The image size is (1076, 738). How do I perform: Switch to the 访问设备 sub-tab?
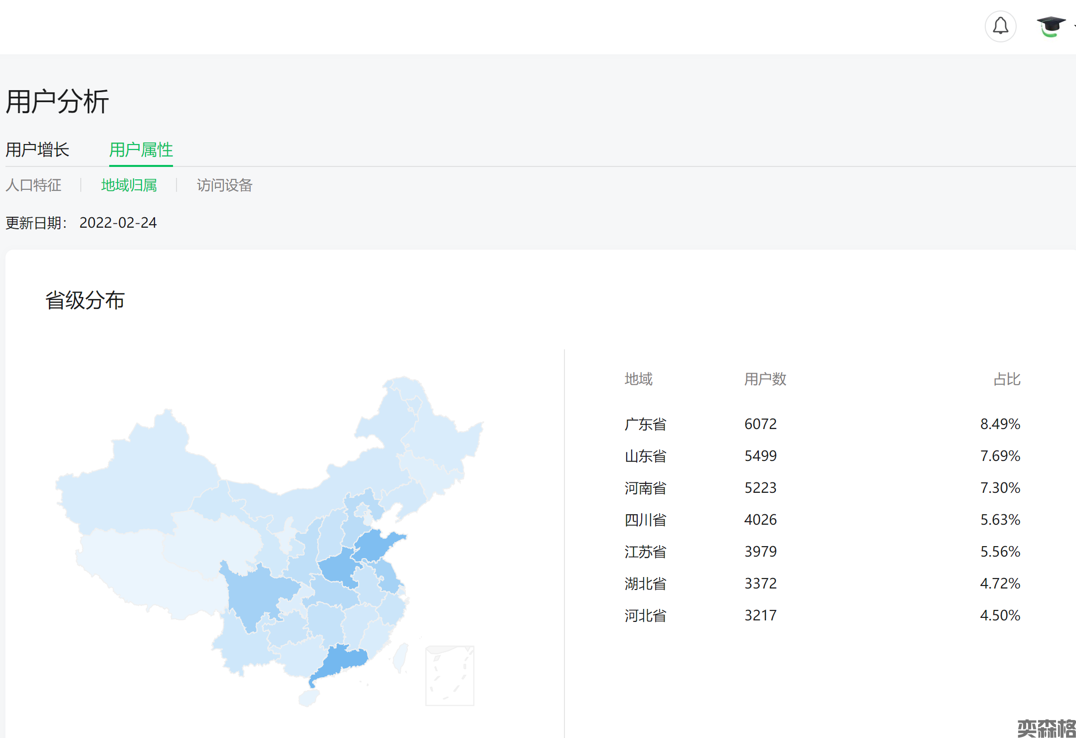point(224,185)
